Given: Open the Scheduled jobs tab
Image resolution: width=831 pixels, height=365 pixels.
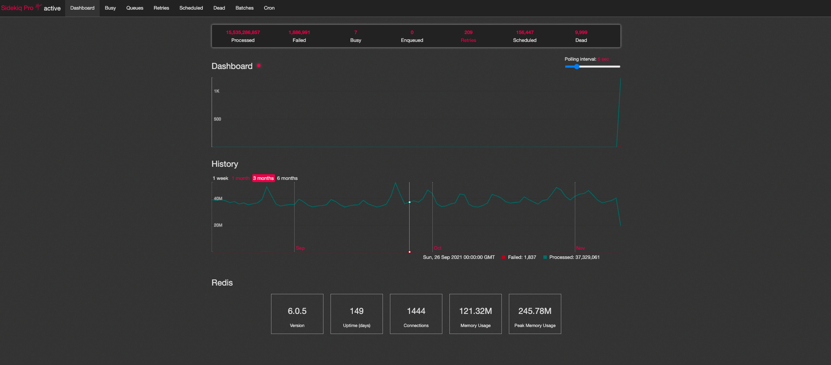Looking at the screenshot, I should click(191, 8).
